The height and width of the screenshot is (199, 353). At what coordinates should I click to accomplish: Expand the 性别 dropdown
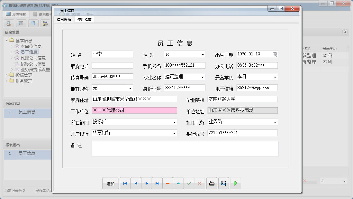[203, 55]
